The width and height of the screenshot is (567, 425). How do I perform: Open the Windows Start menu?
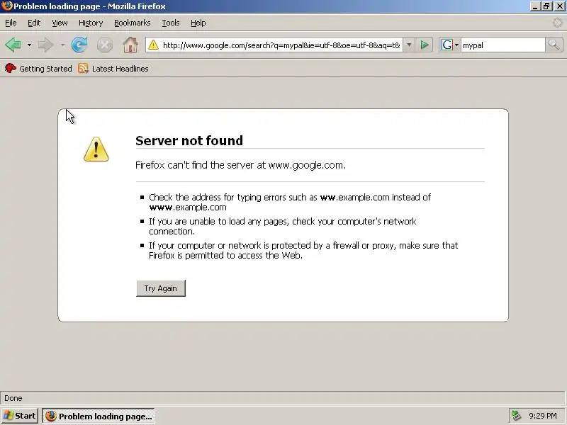pyautogui.click(x=20, y=416)
